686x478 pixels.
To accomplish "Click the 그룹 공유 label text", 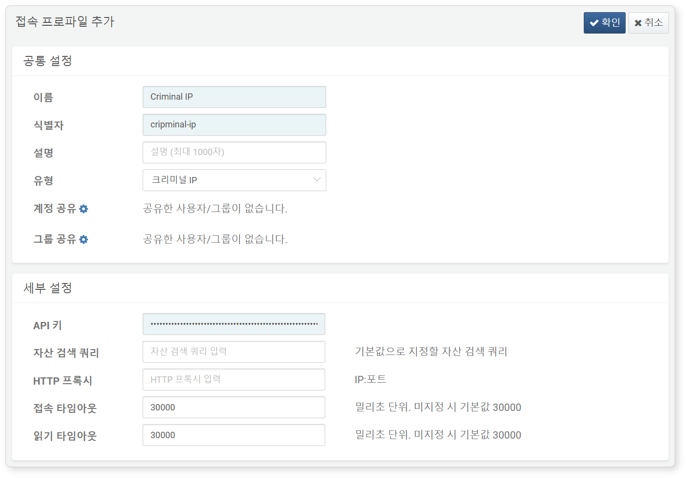I will [55, 239].
